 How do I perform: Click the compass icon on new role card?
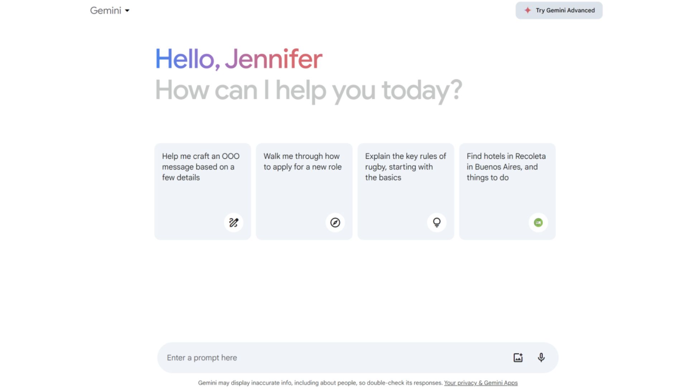335,223
